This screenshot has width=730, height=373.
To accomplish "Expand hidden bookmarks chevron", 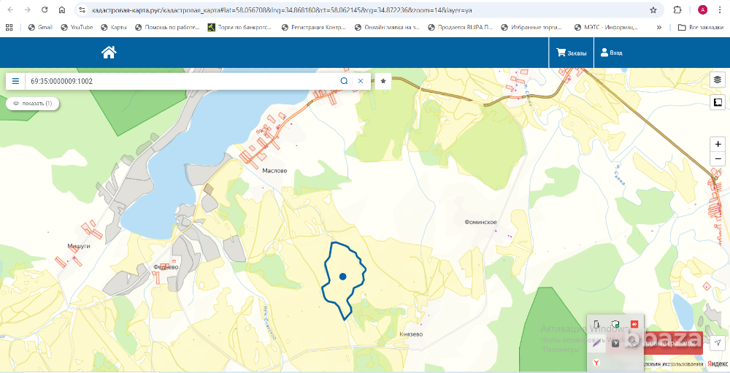I will coord(660,27).
